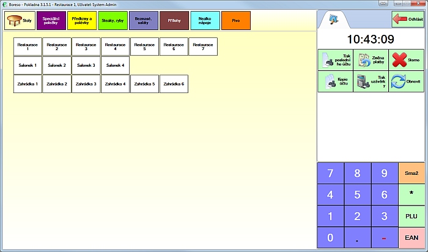Viewport: 428px width, 252px height.
Task: Open table Salonek 2
Action: [57, 65]
